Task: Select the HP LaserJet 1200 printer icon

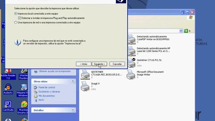Action: tap(131, 51)
